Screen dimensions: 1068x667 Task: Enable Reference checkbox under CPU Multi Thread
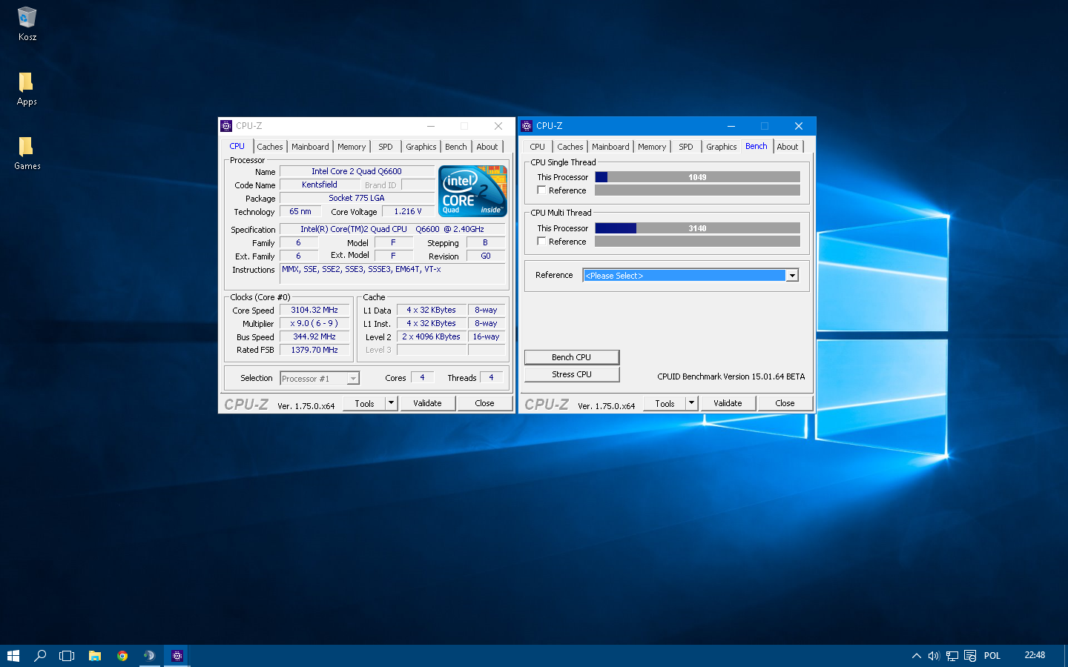(x=541, y=242)
